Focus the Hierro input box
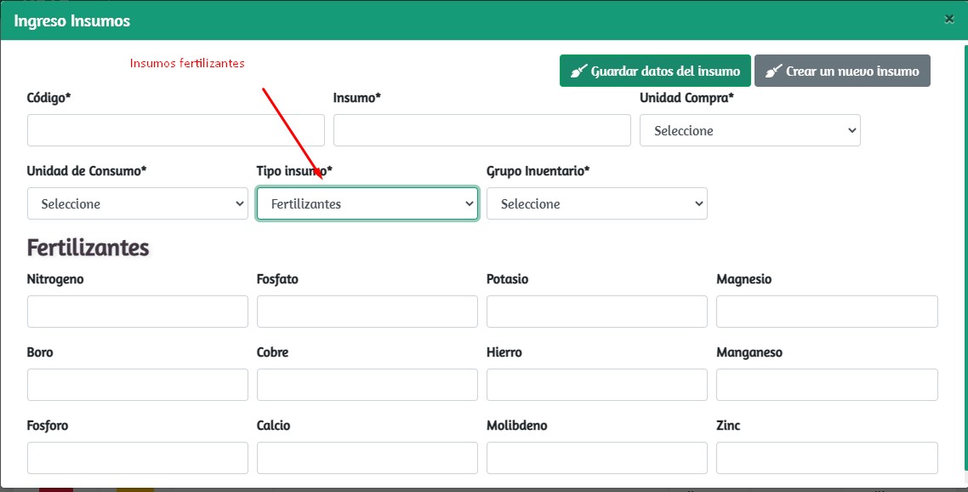This screenshot has width=968, height=492. coord(596,385)
